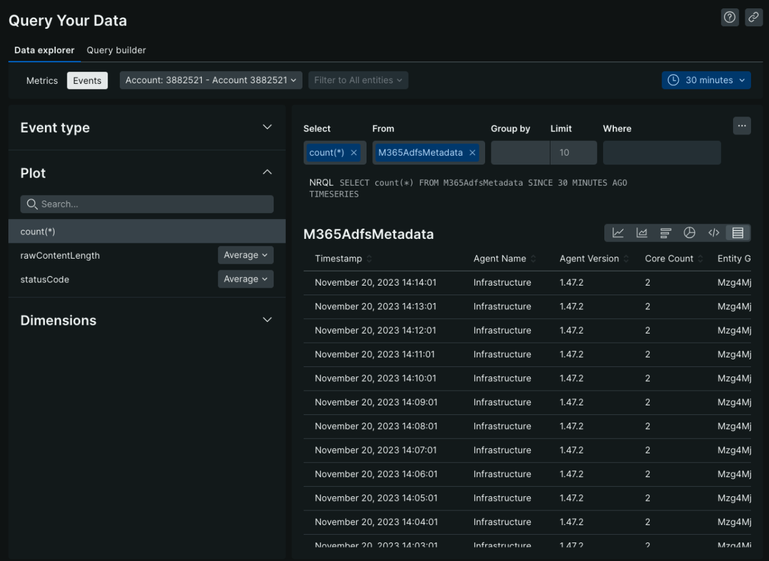Select the pie chart visualization

pyautogui.click(x=690, y=233)
